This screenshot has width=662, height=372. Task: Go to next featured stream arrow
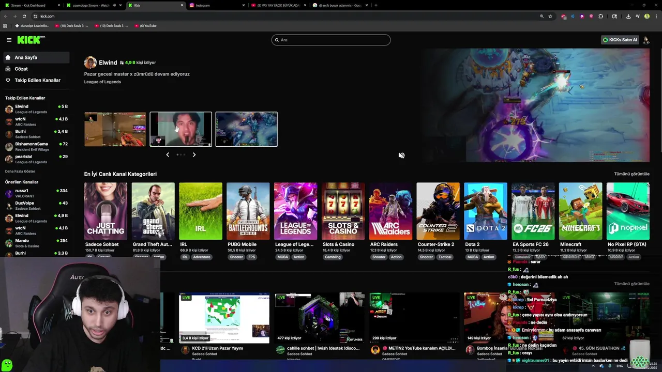194,154
